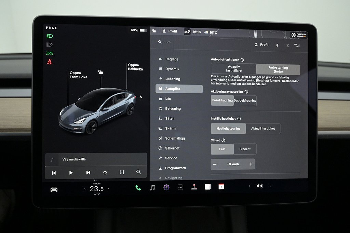The width and height of the screenshot is (350, 233).
Task: Raise temperature with right chevron
Action: pos(108,189)
